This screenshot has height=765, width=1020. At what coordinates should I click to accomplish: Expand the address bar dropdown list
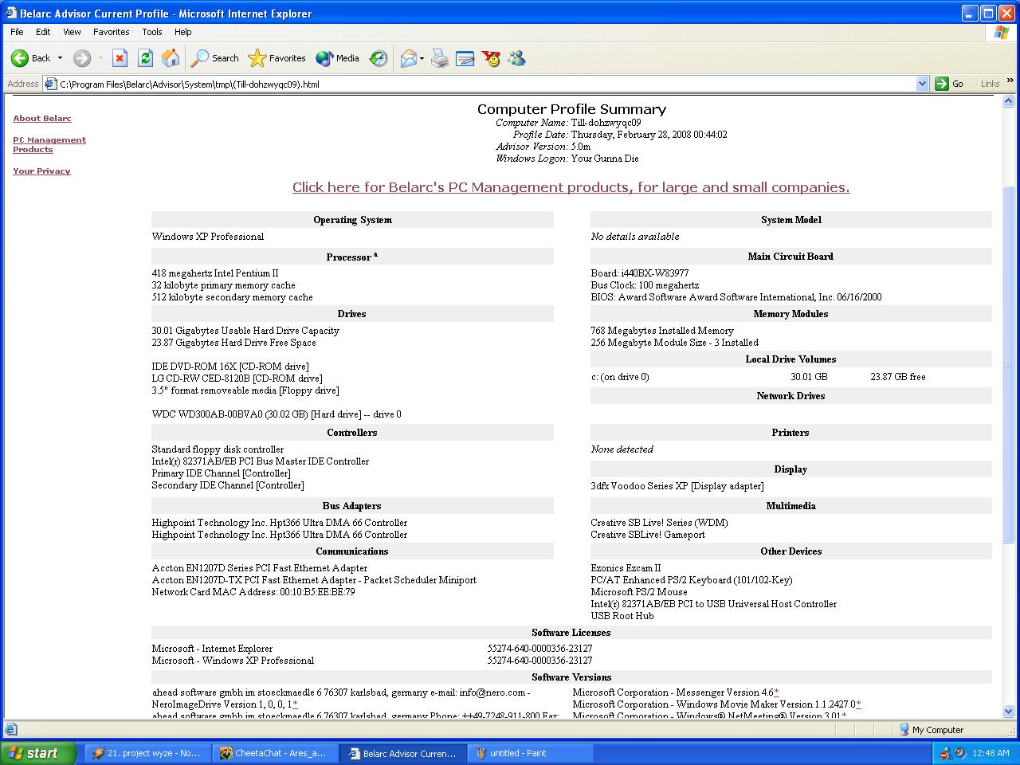pos(922,84)
